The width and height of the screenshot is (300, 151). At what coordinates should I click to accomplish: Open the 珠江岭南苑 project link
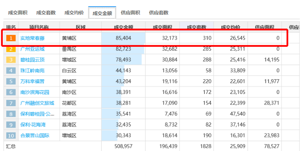click(32, 71)
